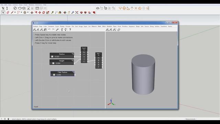
Task: Zoom out of the node editor
Action: pyautogui.click(x=38, y=30)
